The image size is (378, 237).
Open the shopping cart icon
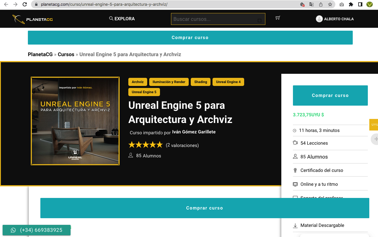pyautogui.click(x=278, y=18)
